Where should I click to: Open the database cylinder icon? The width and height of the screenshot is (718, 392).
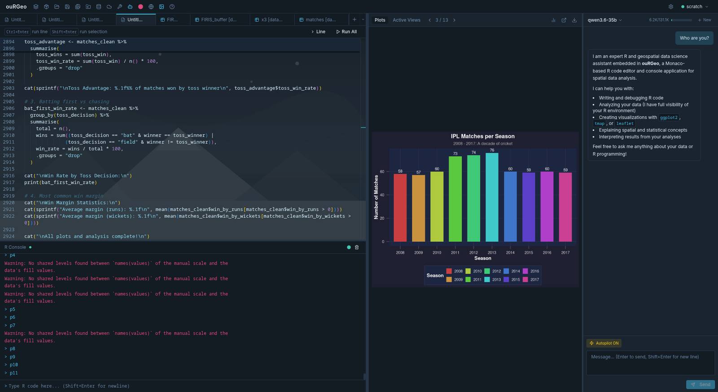click(99, 7)
